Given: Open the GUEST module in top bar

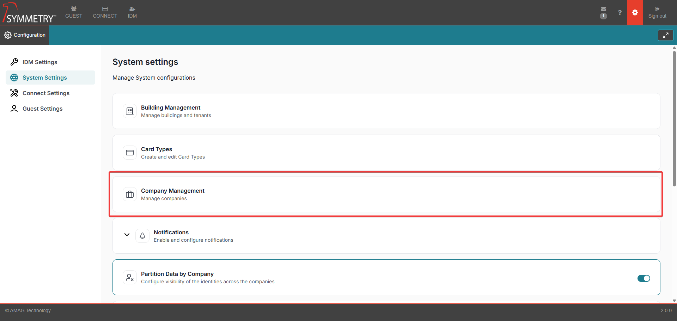Looking at the screenshot, I should (74, 12).
